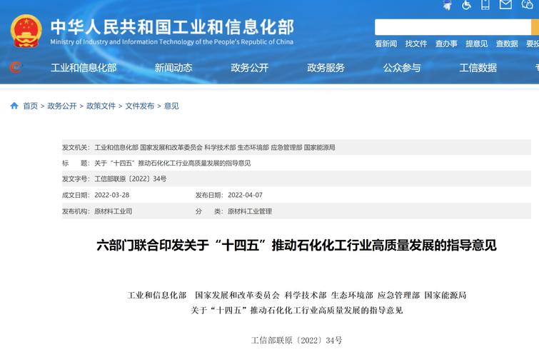Open the 工业和信息化部 navigation menu

[84, 68]
